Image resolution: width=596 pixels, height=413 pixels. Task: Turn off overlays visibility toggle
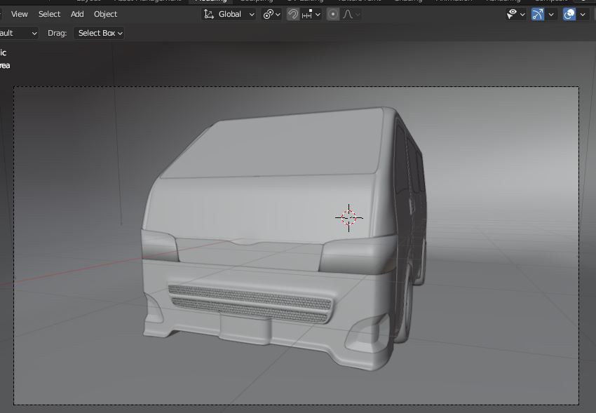[x=568, y=14]
